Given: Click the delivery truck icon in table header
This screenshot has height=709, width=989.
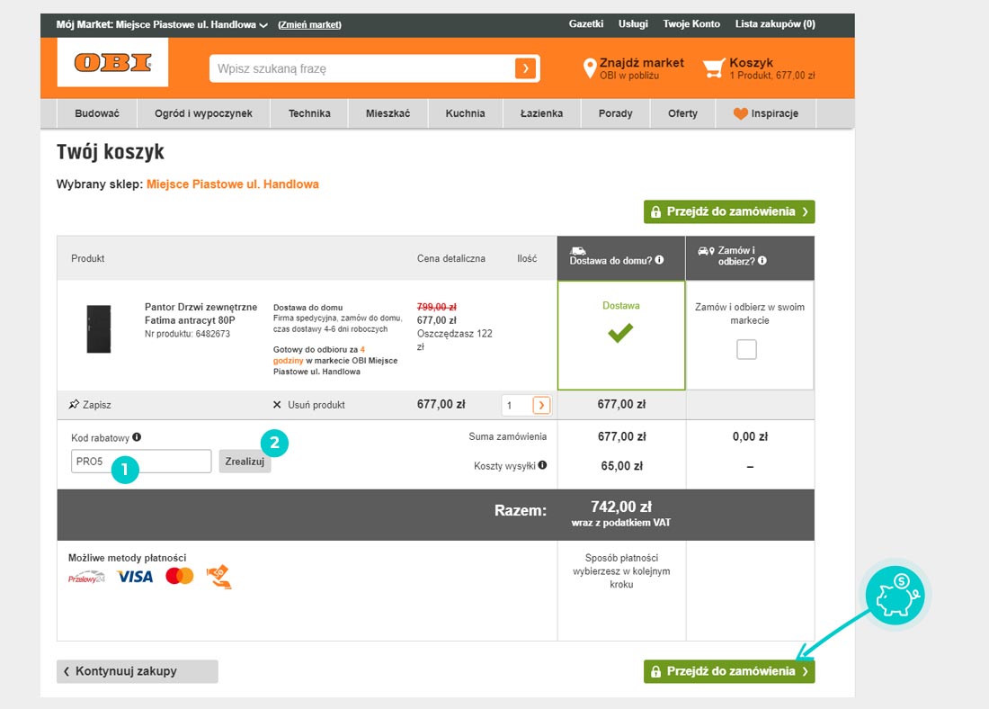Looking at the screenshot, I should pyautogui.click(x=578, y=251).
